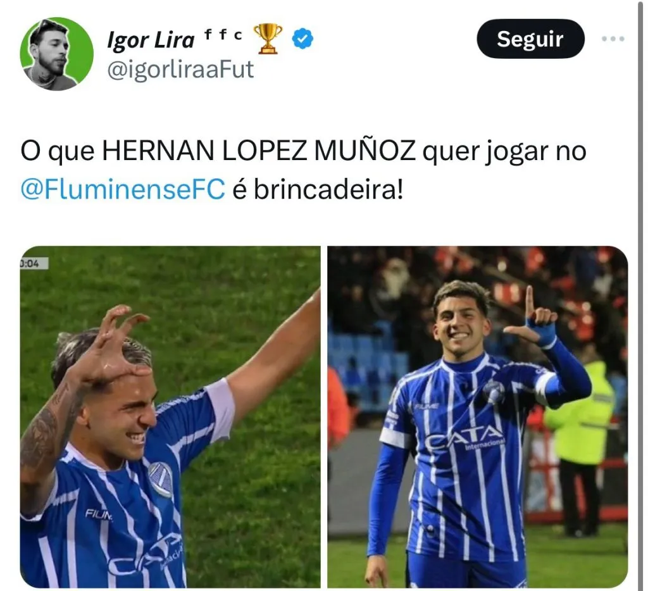
Task: Click the Seguir follow button
Action: (x=530, y=39)
